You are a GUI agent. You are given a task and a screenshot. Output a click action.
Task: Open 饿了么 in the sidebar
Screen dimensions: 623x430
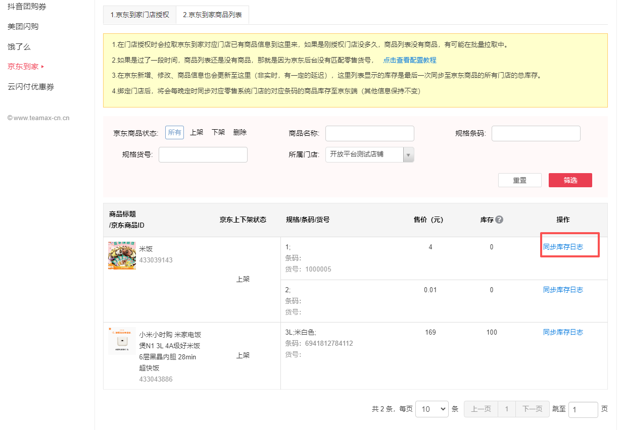pyautogui.click(x=19, y=46)
